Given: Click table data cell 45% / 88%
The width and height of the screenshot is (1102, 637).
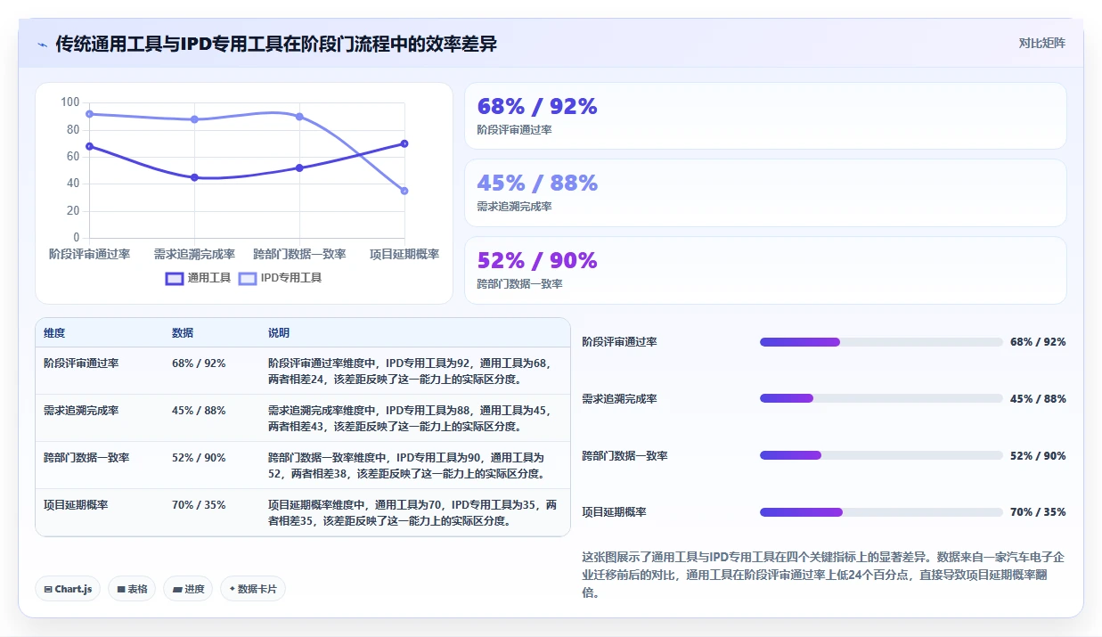Looking at the screenshot, I should [x=199, y=411].
